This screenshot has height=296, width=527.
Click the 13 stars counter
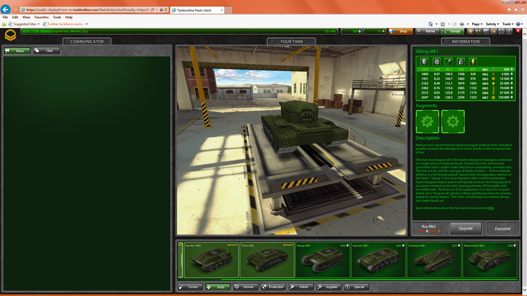[375, 31]
